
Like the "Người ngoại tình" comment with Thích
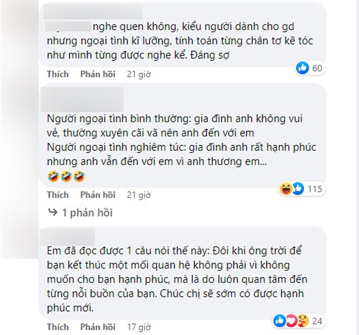tap(57, 195)
